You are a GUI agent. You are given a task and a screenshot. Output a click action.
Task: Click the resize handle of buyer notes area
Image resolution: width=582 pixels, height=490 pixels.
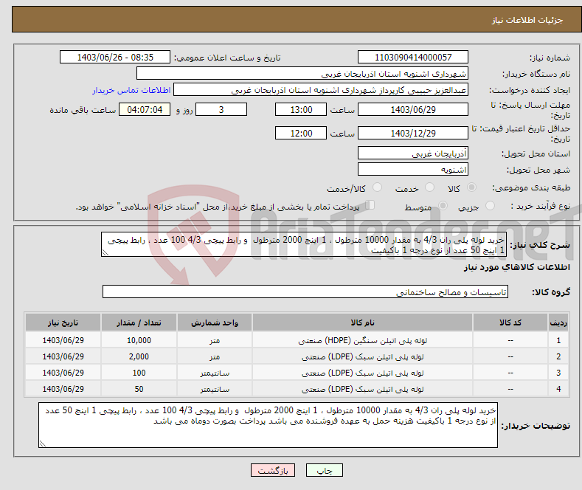pos(43,444)
